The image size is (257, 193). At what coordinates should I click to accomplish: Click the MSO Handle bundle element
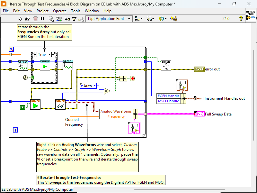(x=169, y=101)
